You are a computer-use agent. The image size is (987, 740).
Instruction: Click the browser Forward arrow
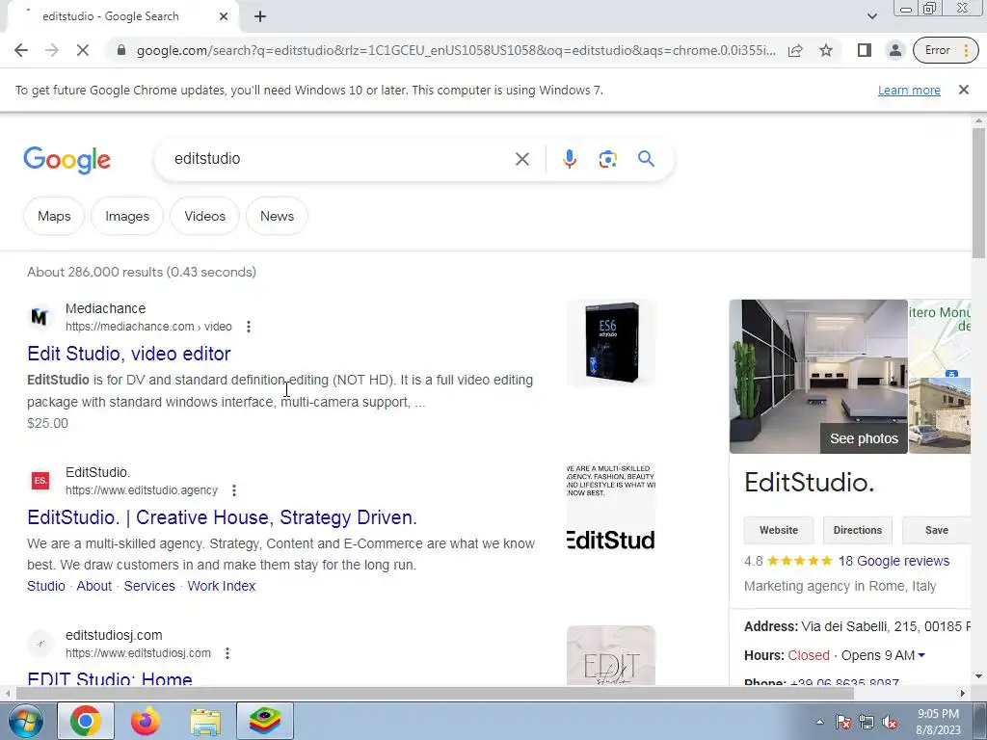52,50
